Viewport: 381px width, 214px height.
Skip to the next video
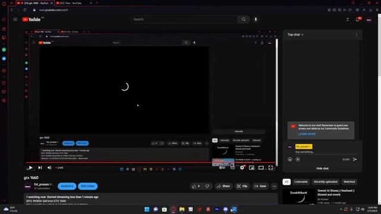click(x=40, y=168)
